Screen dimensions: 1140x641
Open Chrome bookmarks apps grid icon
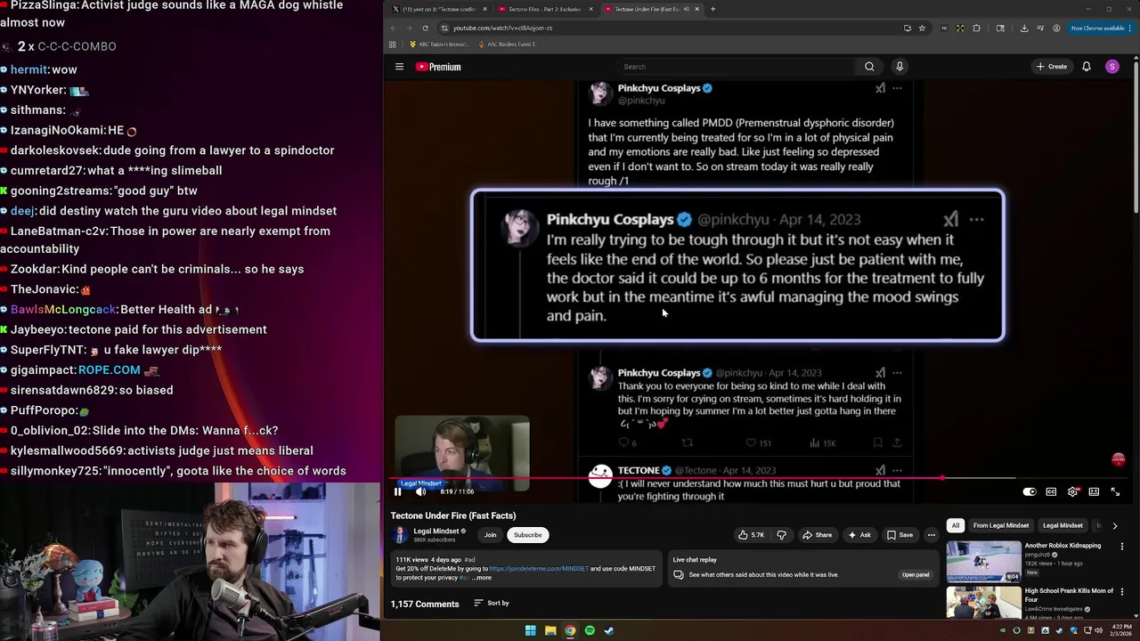[x=393, y=45]
